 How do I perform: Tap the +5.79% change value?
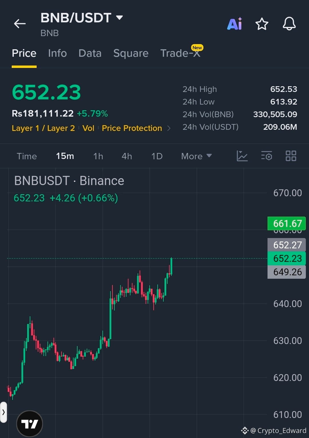92,114
